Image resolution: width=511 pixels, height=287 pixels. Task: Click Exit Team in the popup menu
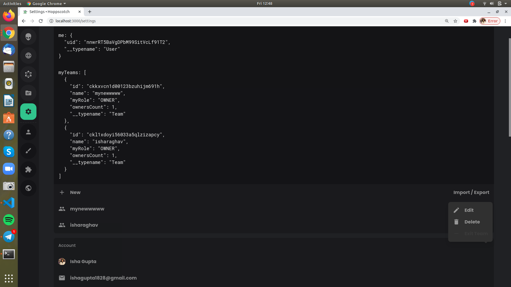click(476, 234)
